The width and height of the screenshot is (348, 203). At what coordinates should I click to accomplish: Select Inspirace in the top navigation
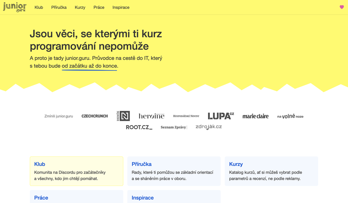(121, 7)
